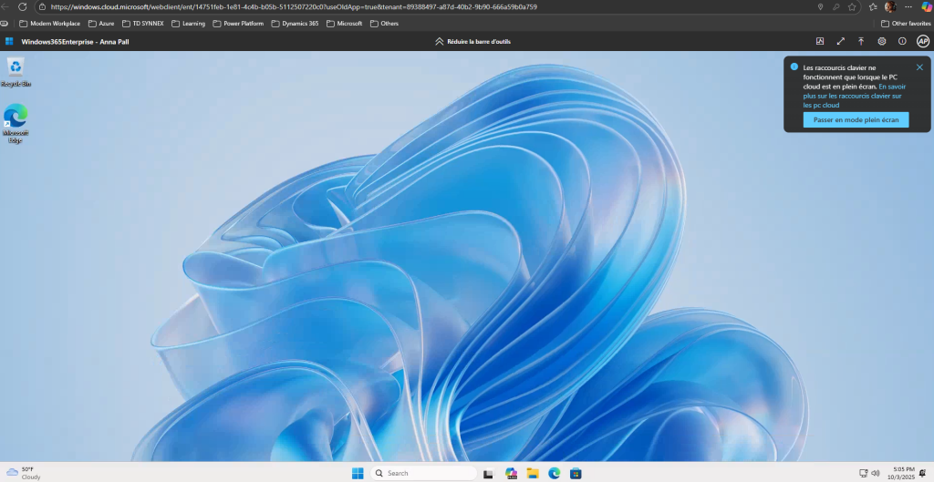Click the upload files arrow icon
Screen dimensions: 934x482
pos(861,41)
